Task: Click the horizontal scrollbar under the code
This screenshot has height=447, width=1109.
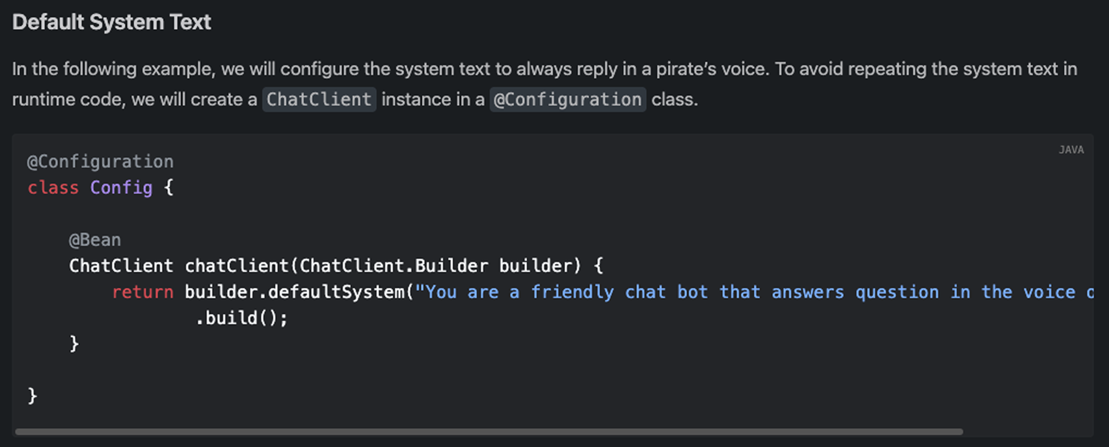Action: (x=489, y=432)
